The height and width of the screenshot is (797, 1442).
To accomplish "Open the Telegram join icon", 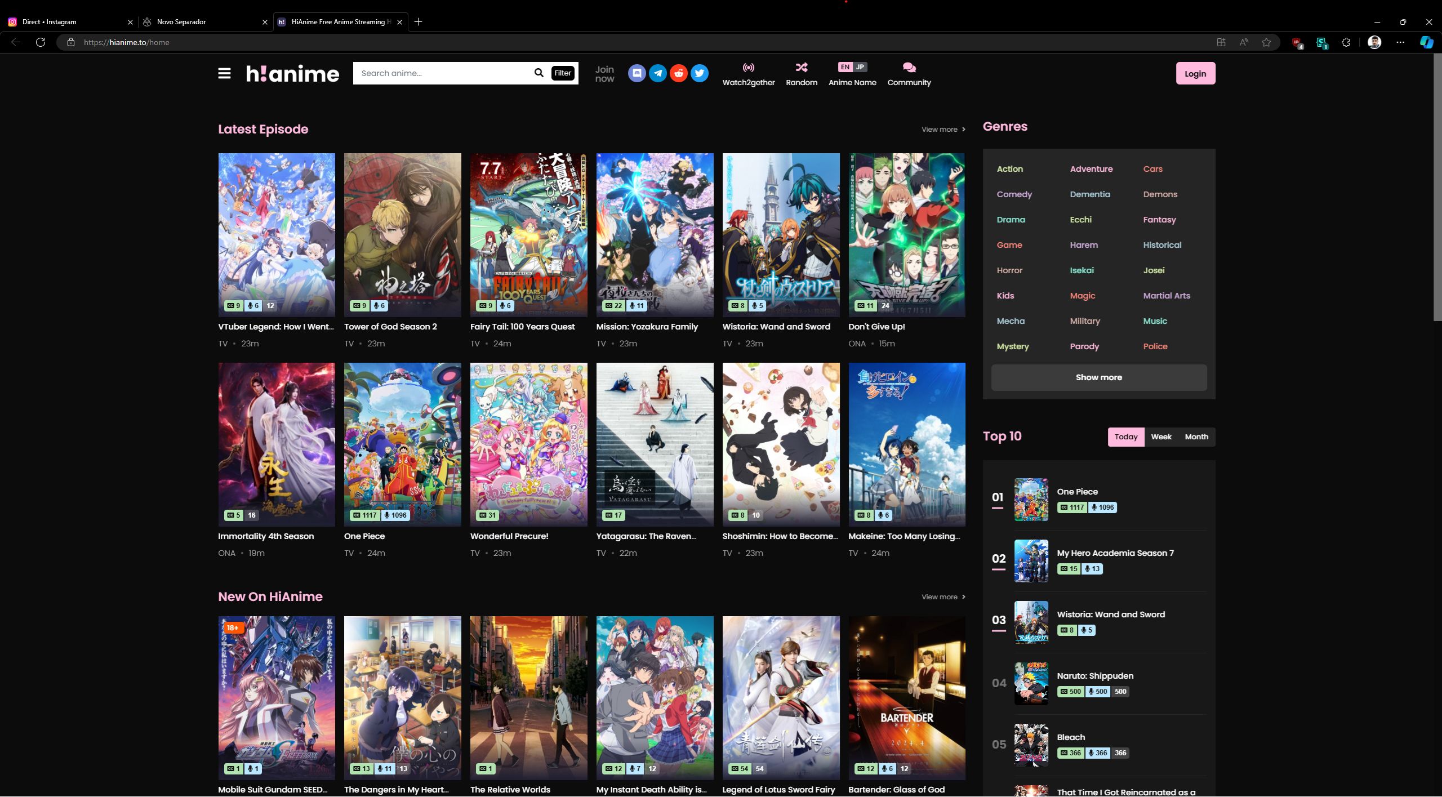I will coord(658,73).
